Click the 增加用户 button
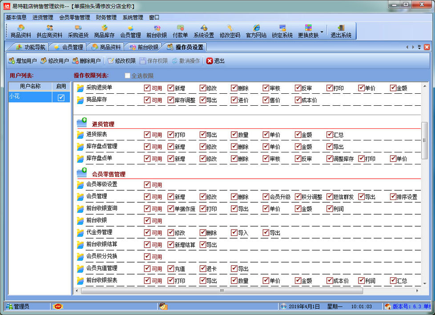The width and height of the screenshot is (435, 315). coord(22,61)
